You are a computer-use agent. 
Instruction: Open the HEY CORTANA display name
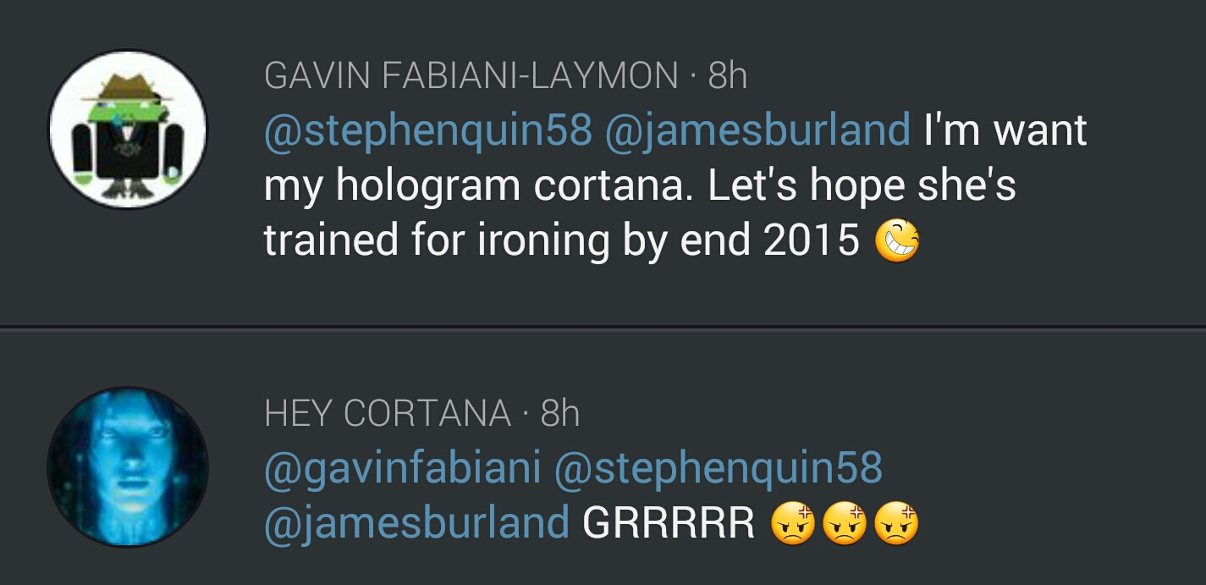[x=388, y=413]
